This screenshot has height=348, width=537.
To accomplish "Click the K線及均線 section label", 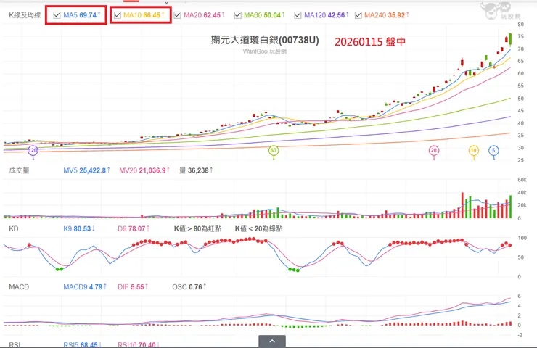I will tap(25, 15).
